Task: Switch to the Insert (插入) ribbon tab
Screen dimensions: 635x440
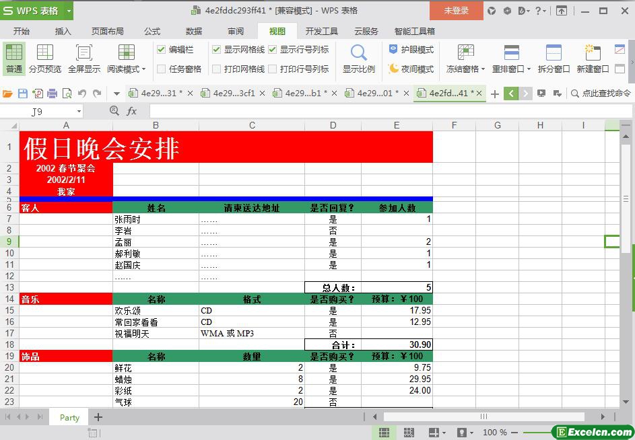Action: click(63, 31)
